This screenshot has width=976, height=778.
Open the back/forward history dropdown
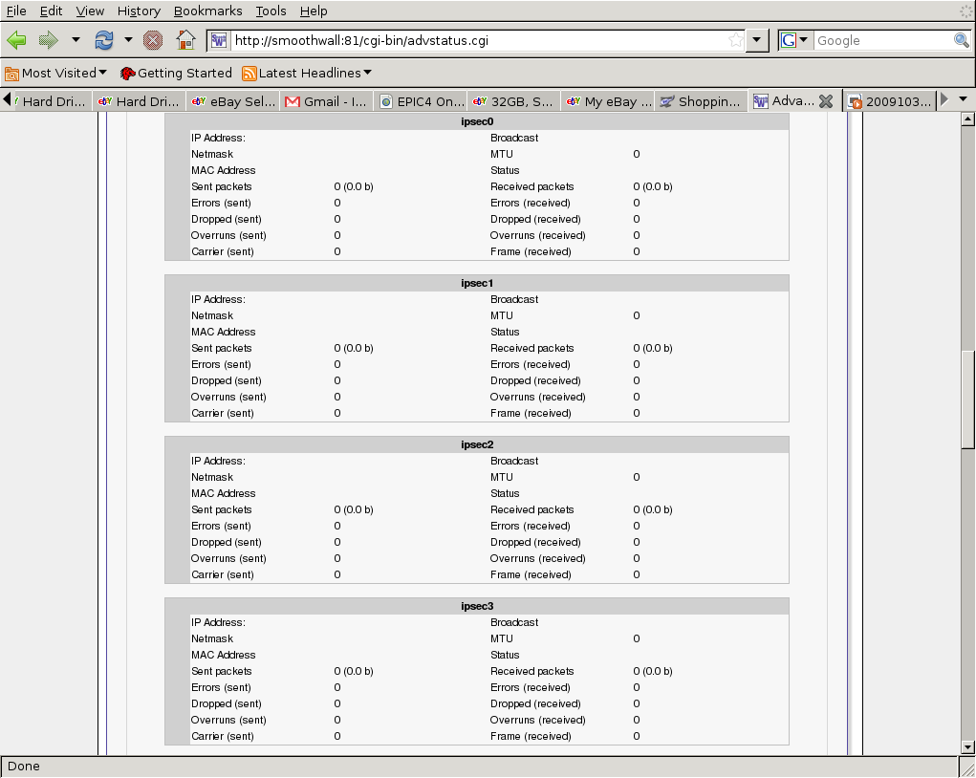(76, 40)
